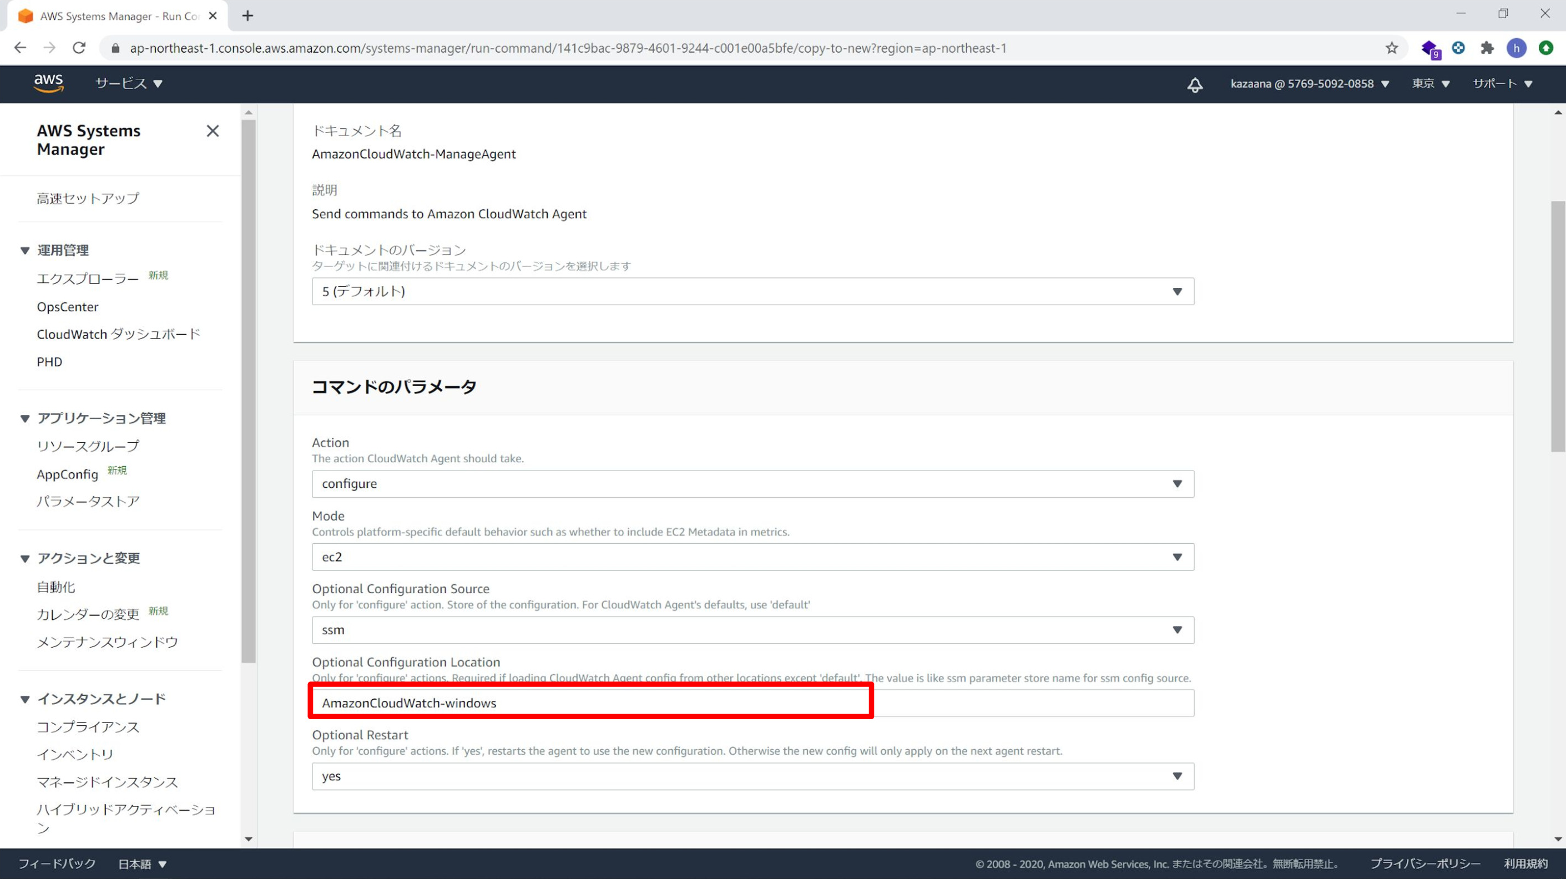Click the blue circular extension icon
Screen dimensions: 1566x879
(1458, 47)
